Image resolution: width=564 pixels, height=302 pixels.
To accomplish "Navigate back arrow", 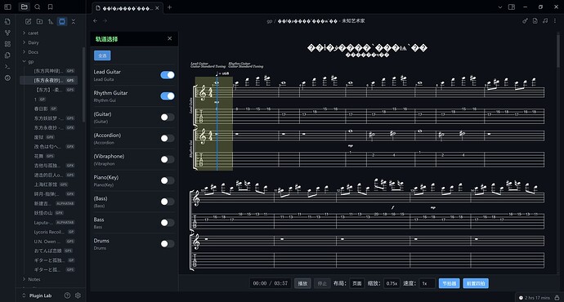I will click(x=96, y=21).
